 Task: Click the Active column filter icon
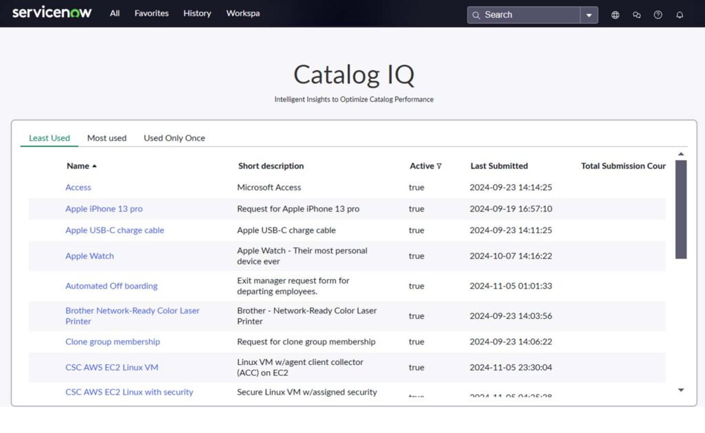tap(439, 166)
